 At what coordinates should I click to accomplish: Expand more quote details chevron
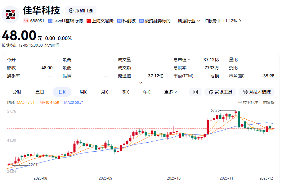pyautogui.click(x=141, y=83)
